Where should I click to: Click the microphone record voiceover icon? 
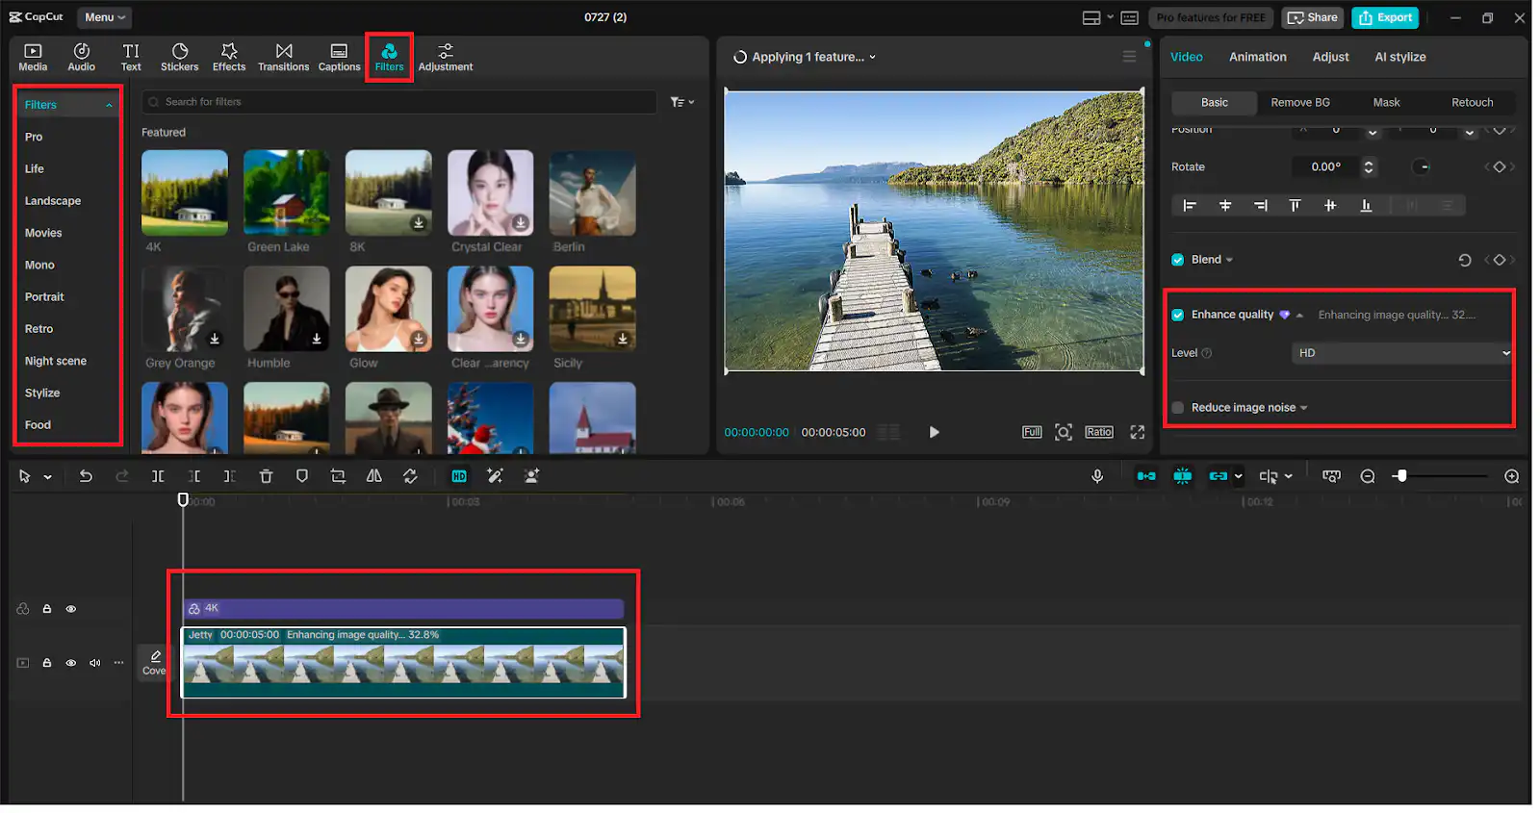(x=1097, y=476)
